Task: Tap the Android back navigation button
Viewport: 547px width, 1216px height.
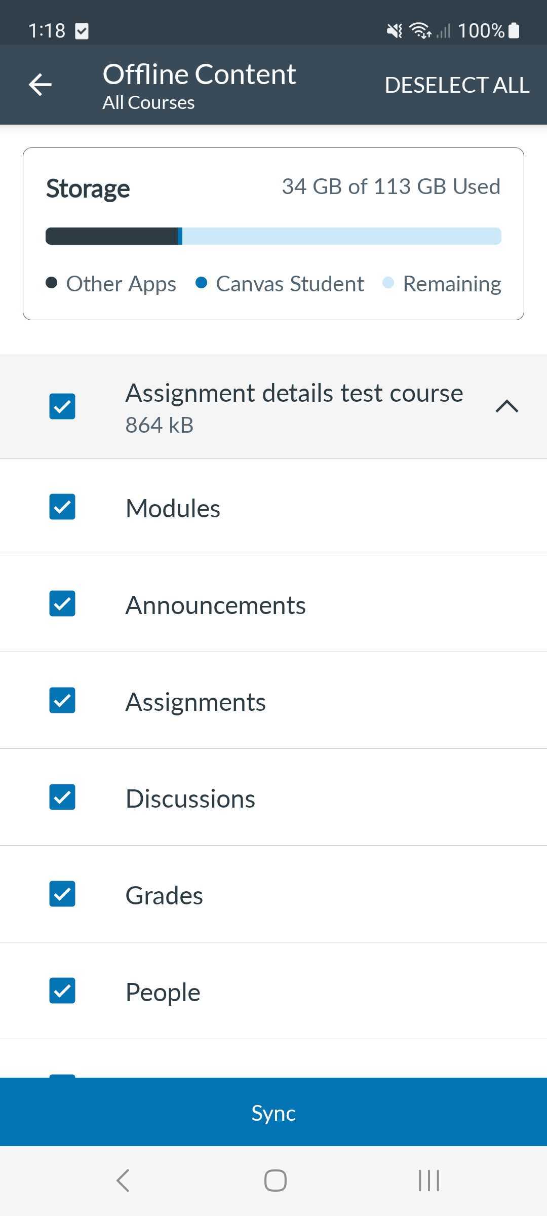Action: point(123,1180)
